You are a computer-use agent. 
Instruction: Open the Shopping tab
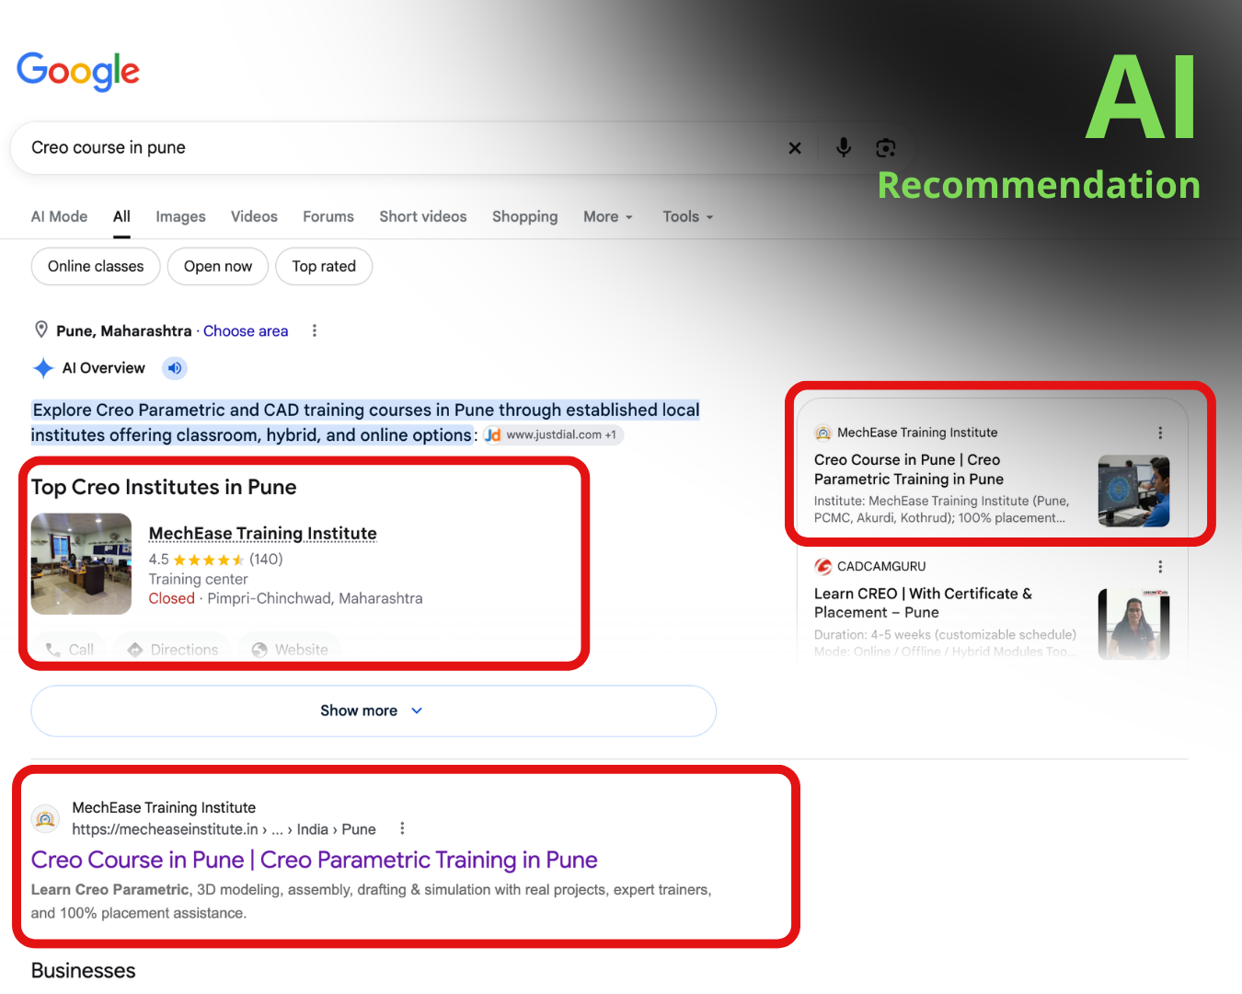tap(525, 217)
